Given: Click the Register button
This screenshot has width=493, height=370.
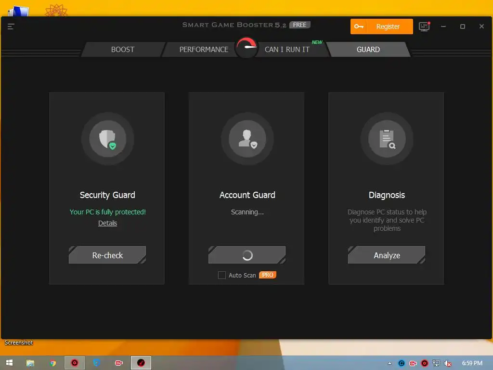Looking at the screenshot, I should (x=382, y=26).
